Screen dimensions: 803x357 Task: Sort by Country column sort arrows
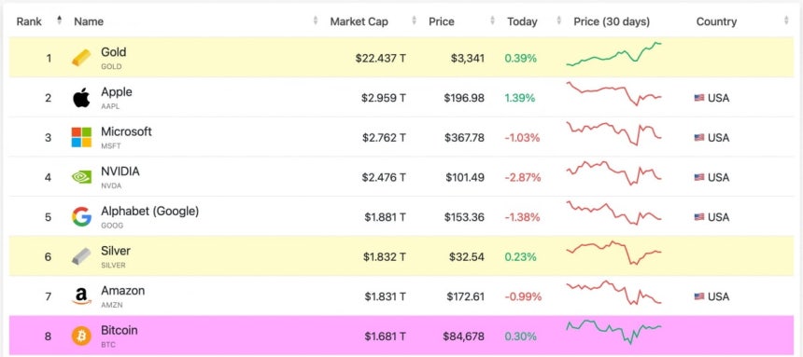(x=786, y=21)
